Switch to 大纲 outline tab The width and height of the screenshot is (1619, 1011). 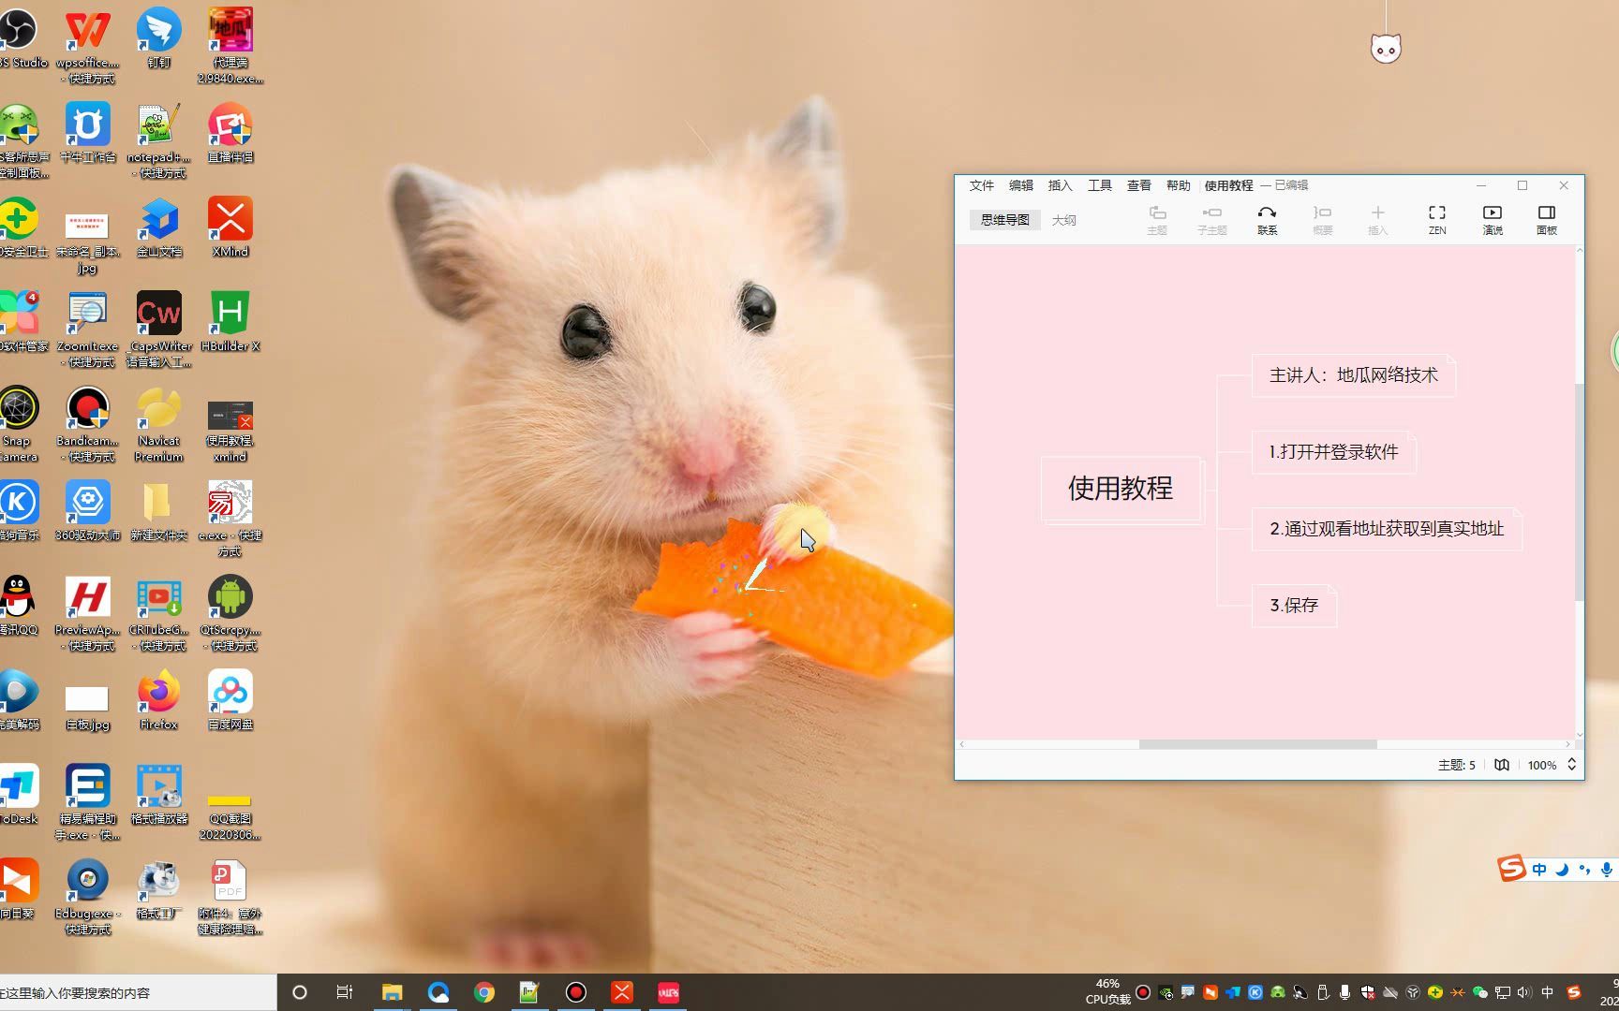point(1064,220)
